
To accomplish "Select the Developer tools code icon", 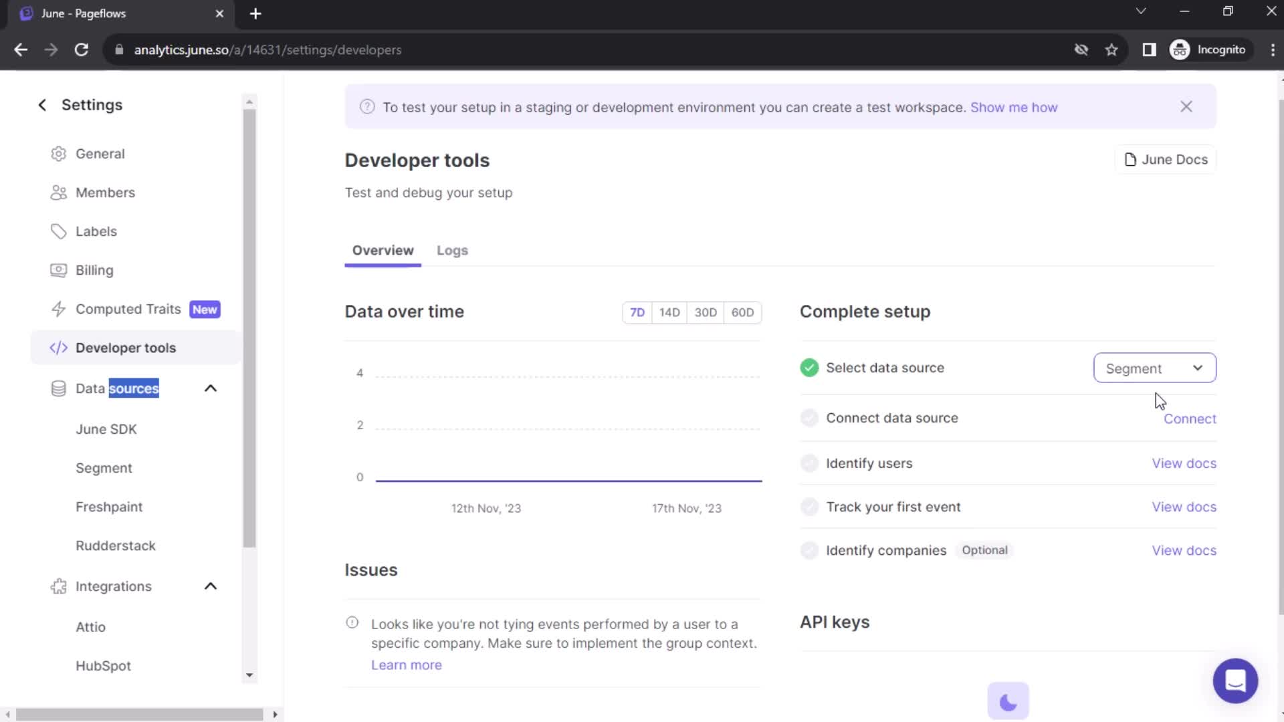I will coord(59,348).
